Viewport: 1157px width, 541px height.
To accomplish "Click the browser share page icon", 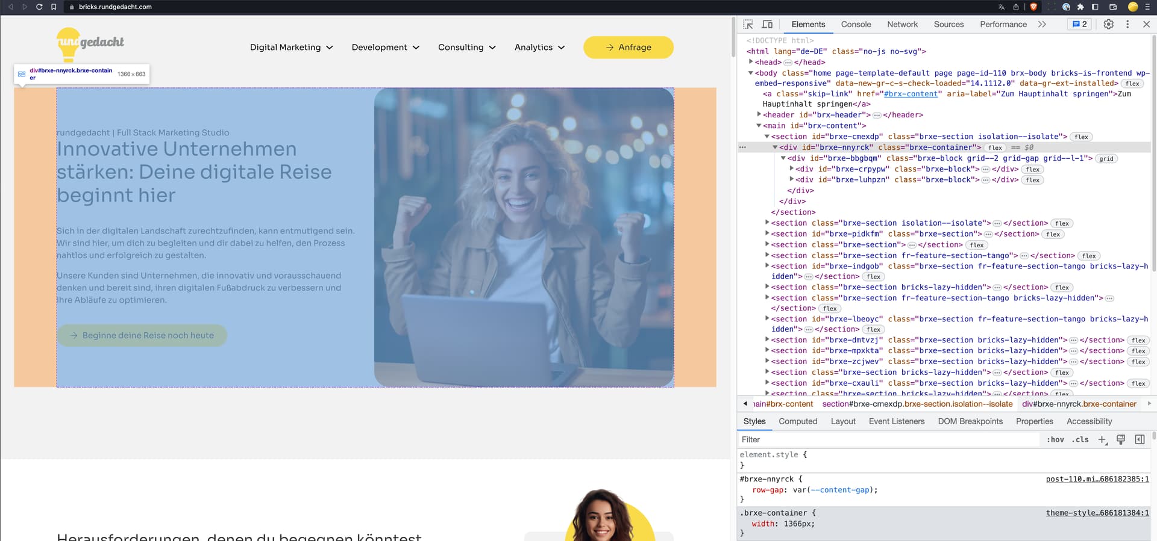I will click(x=1016, y=7).
